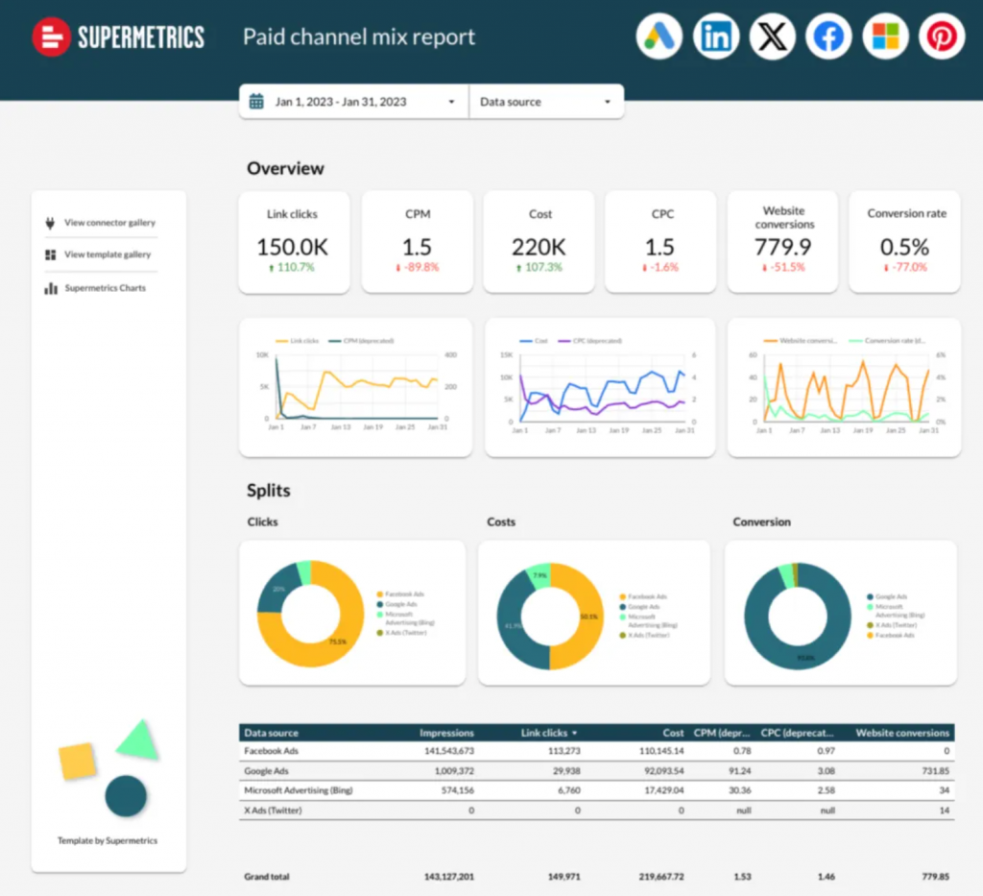The width and height of the screenshot is (983, 896).
Task: Open the Supermetrics Charts link
Action: [x=106, y=288]
